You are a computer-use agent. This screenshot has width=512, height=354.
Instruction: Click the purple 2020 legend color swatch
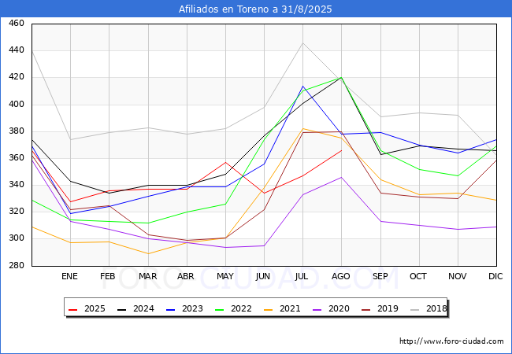317,309
